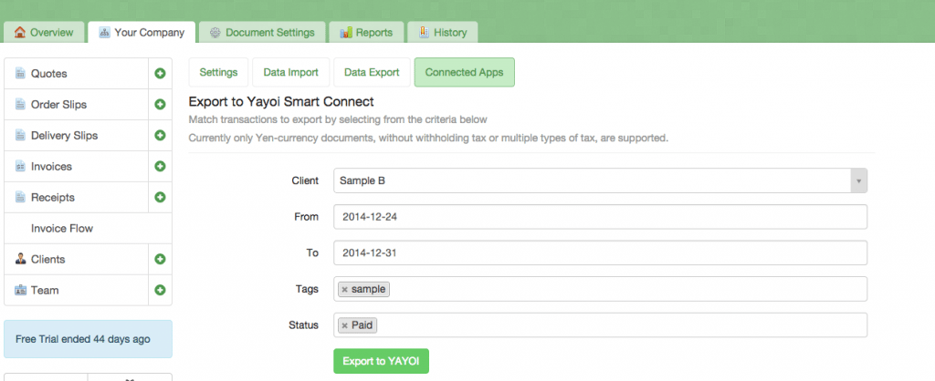Click the bar chart icon on Reports tab
Viewport: 935px width, 381px height.
pyautogui.click(x=346, y=33)
